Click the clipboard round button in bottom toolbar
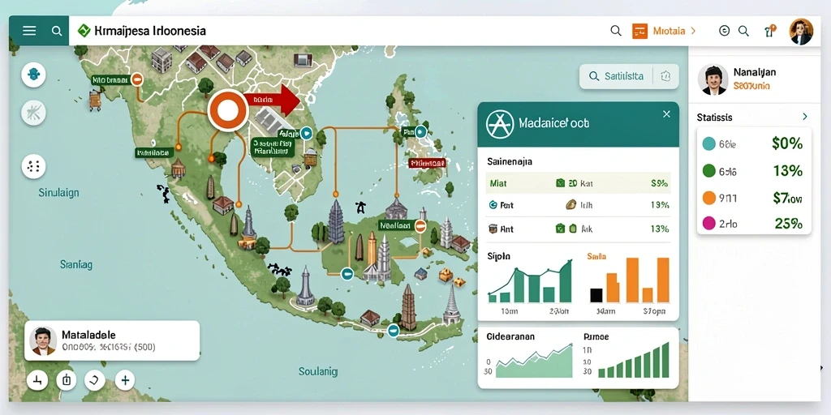 (67, 380)
